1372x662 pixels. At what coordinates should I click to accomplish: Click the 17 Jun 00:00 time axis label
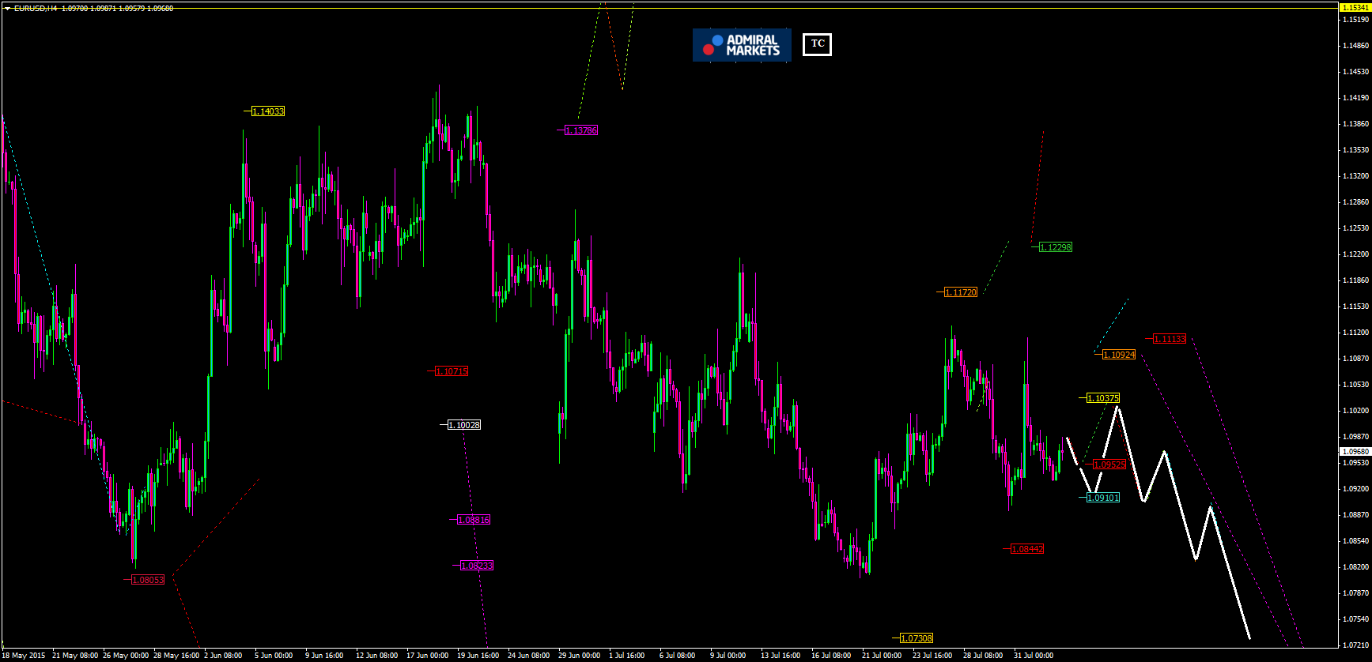click(427, 656)
